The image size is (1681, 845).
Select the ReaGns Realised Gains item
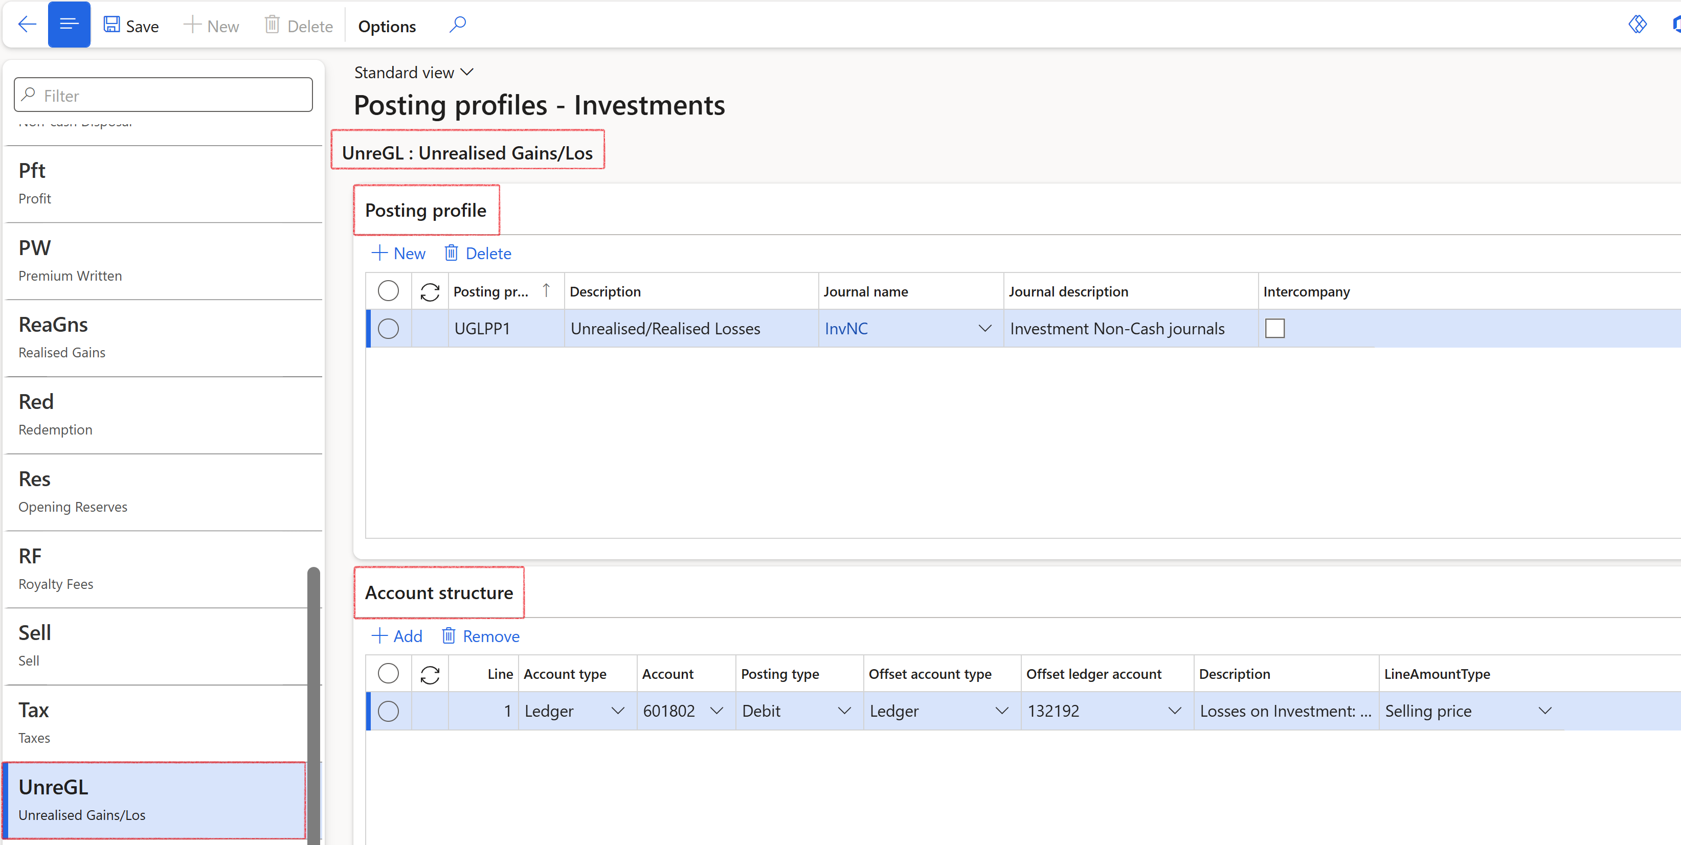(x=163, y=338)
